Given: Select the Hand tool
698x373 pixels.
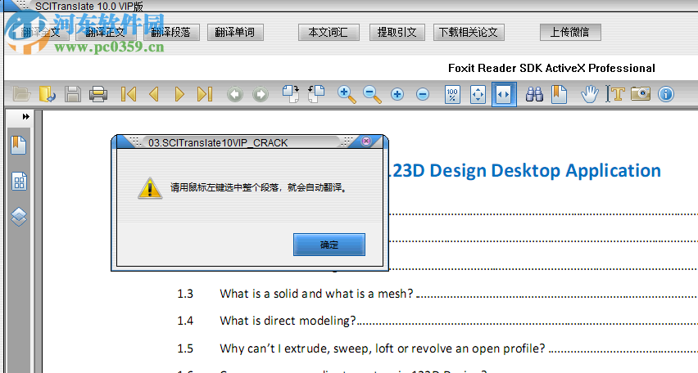Looking at the screenshot, I should pyautogui.click(x=590, y=94).
